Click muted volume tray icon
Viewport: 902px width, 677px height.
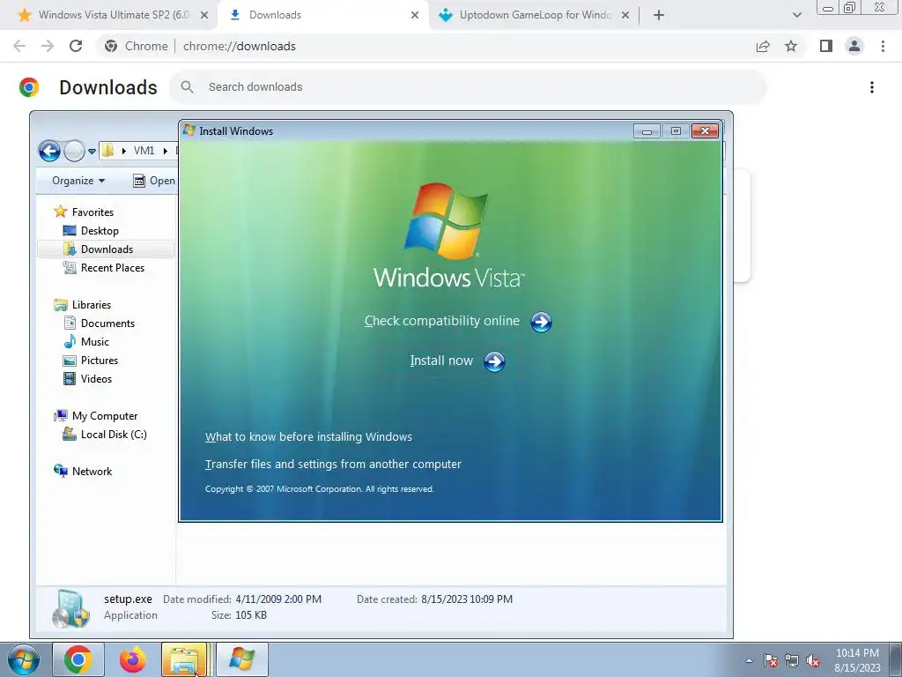pos(813,660)
